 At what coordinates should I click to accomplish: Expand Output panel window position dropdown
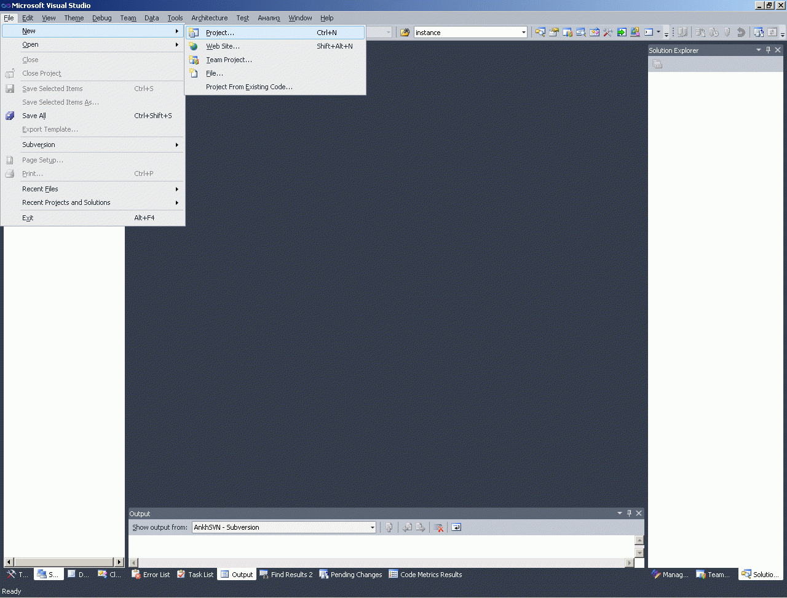pyautogui.click(x=620, y=513)
